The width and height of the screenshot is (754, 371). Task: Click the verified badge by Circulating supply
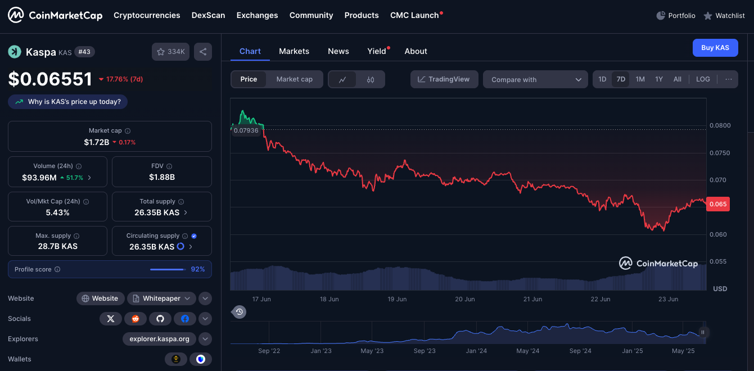point(194,236)
